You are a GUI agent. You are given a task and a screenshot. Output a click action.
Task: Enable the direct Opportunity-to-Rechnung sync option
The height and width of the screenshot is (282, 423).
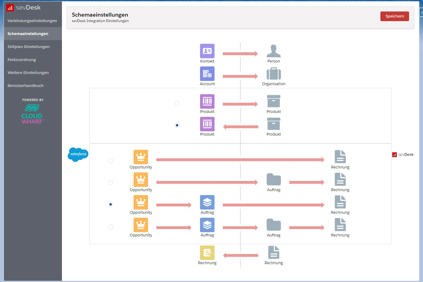pos(110,160)
